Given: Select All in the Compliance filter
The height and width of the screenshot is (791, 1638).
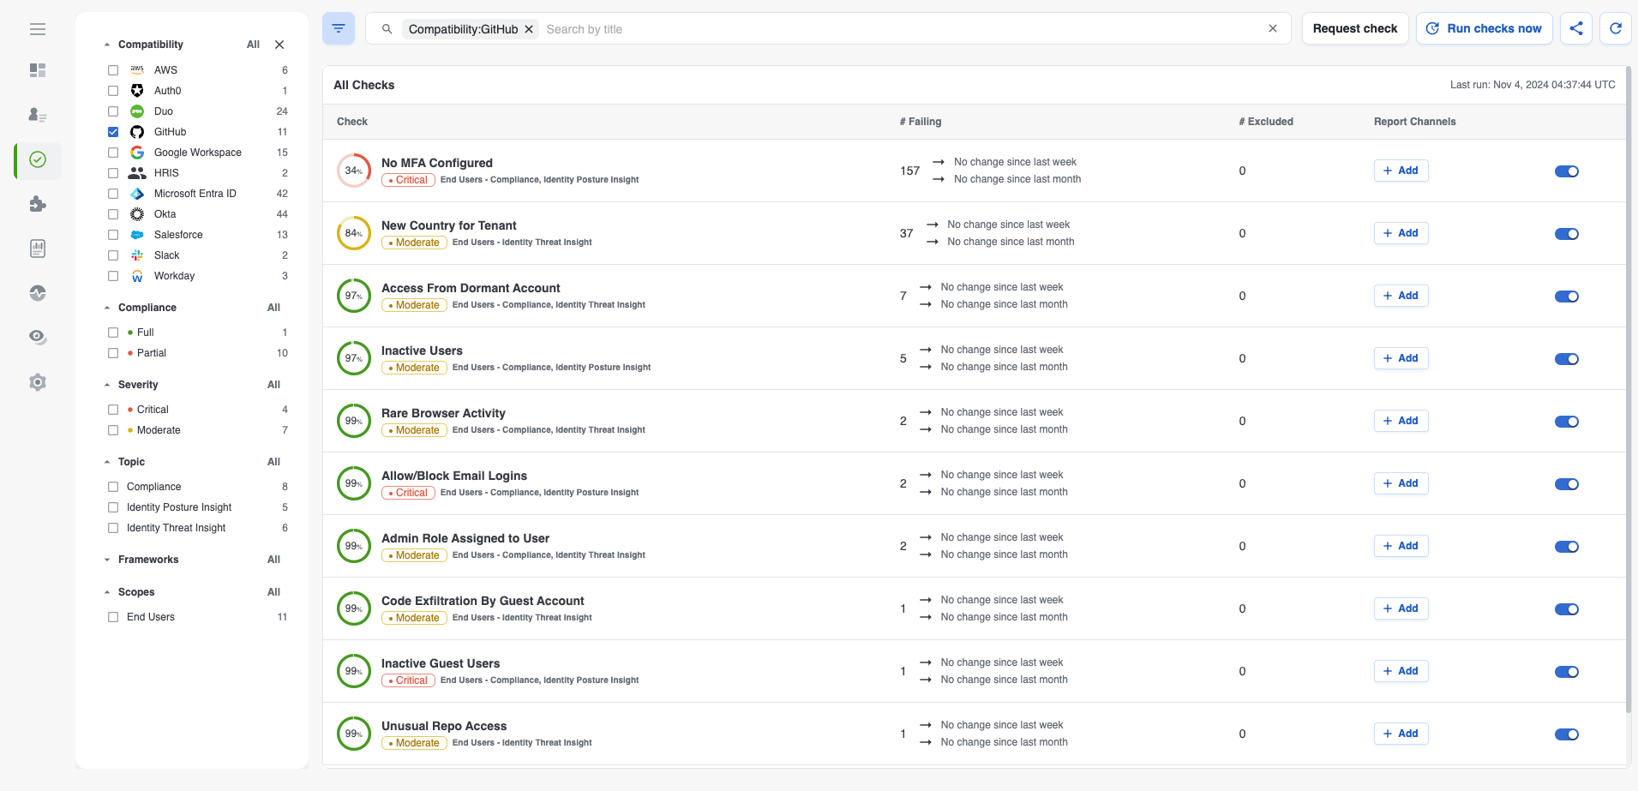Looking at the screenshot, I should 273,308.
